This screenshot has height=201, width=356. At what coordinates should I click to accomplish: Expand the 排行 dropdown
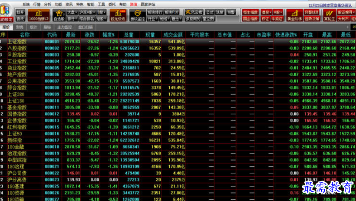tap(72, 19)
